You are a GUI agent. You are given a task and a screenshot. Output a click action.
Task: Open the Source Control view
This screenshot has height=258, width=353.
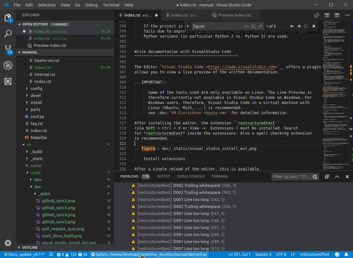click(x=8, y=49)
